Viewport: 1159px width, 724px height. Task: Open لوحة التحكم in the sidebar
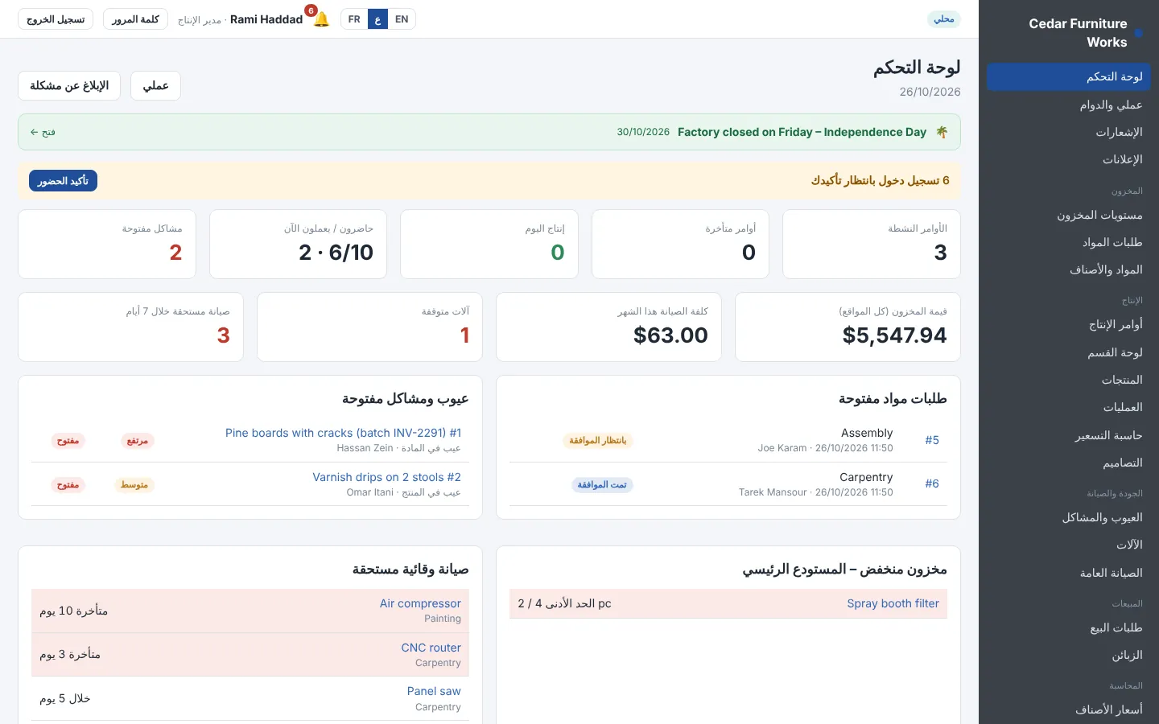pos(1068,76)
